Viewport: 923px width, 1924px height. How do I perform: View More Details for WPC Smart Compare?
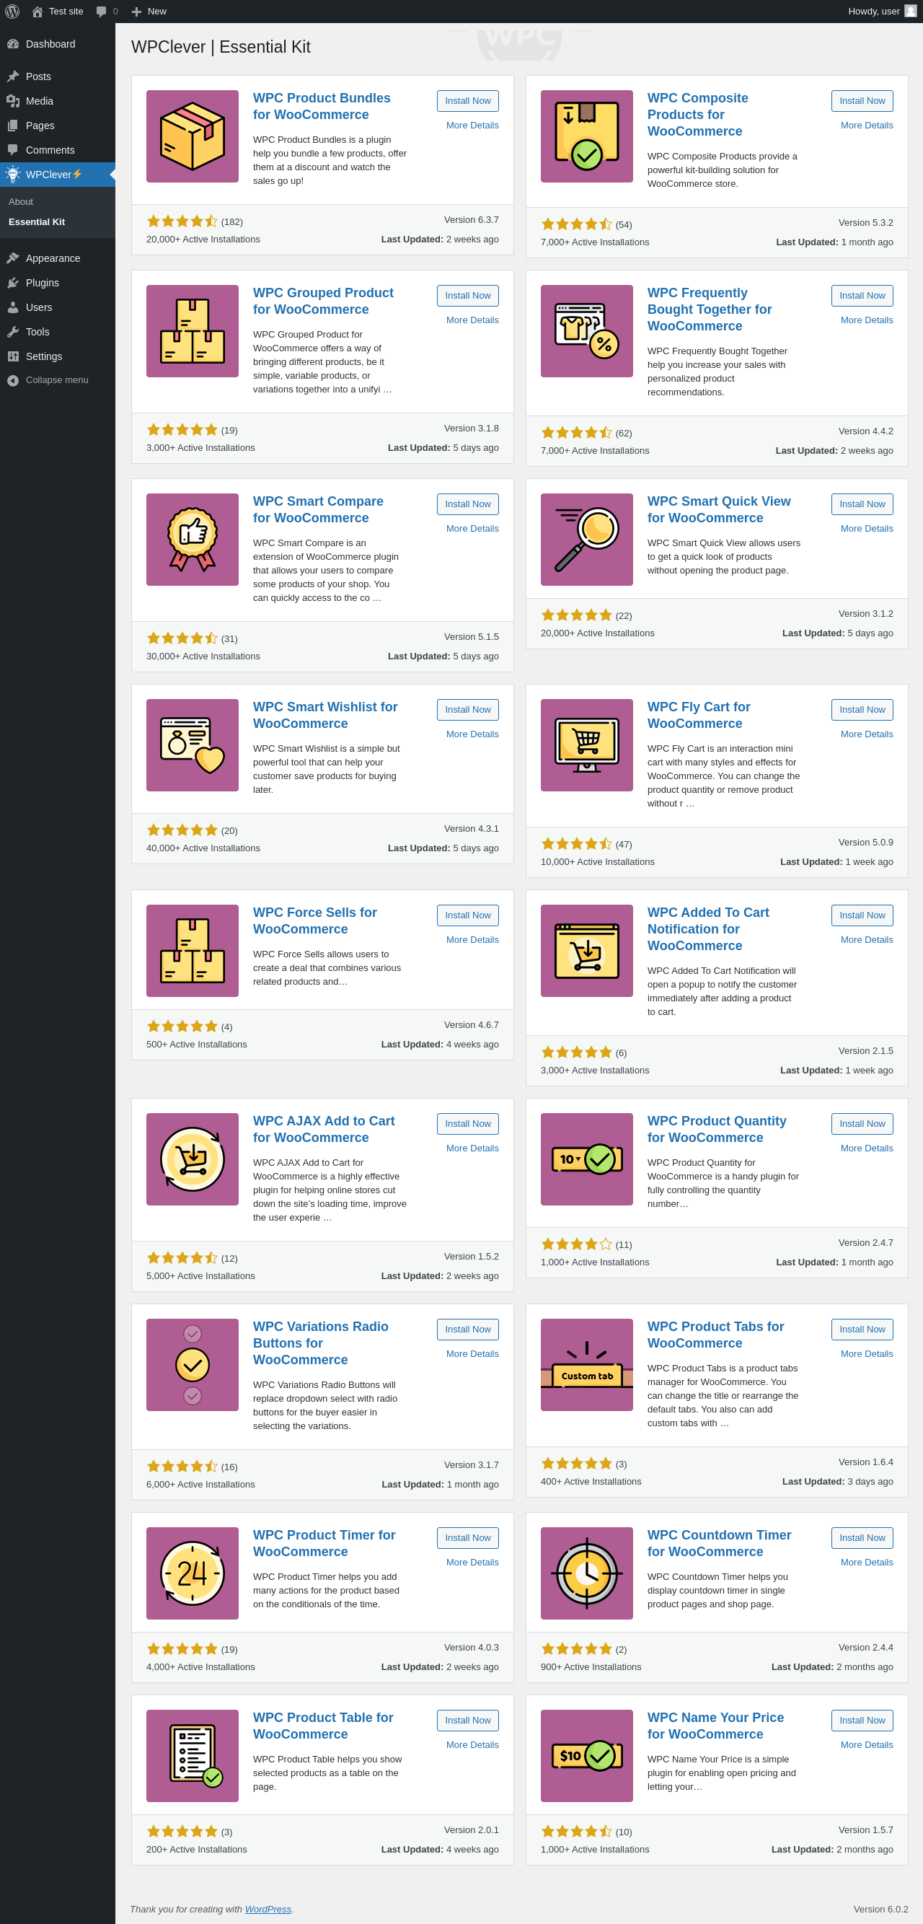pyautogui.click(x=473, y=529)
